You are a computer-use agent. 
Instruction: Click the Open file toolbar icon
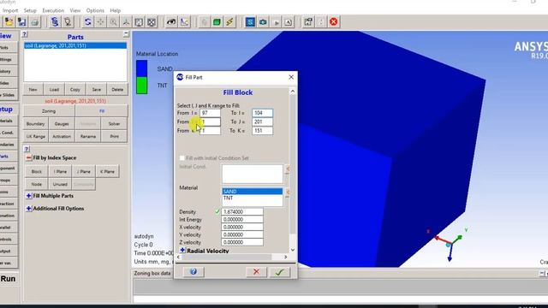click(9, 22)
